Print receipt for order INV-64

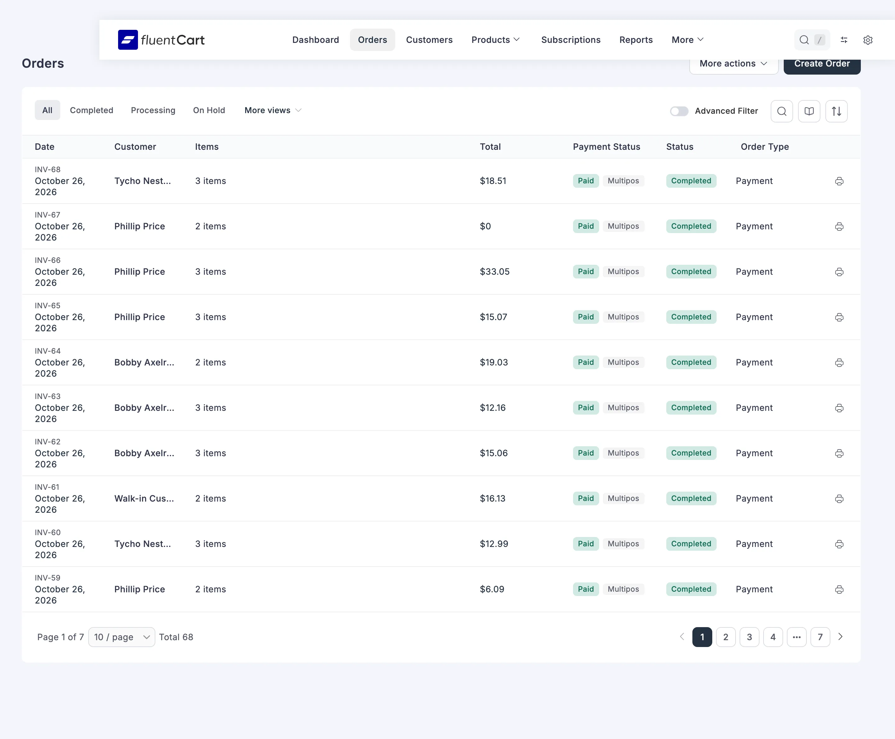pos(839,362)
